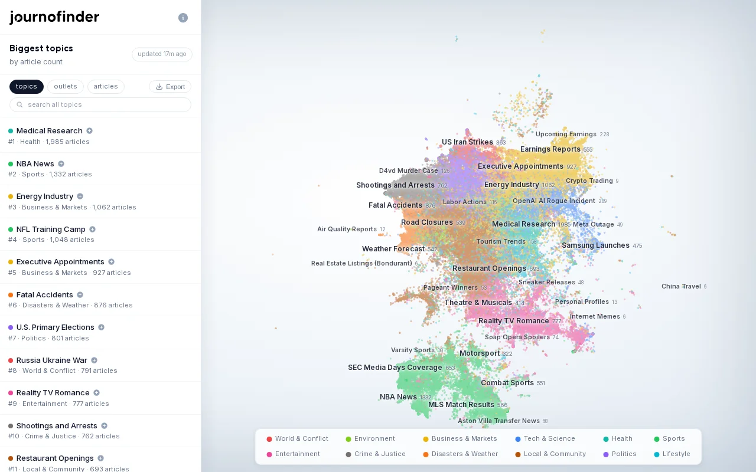Viewport: 756px width, 472px height.
Task: Open Medical Research topic in sidebar list
Action: click(100, 136)
